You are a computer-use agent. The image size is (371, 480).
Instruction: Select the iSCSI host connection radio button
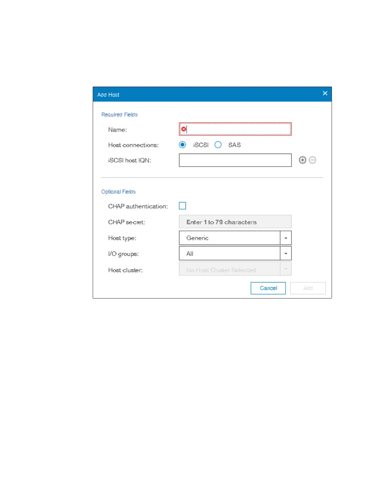click(182, 145)
